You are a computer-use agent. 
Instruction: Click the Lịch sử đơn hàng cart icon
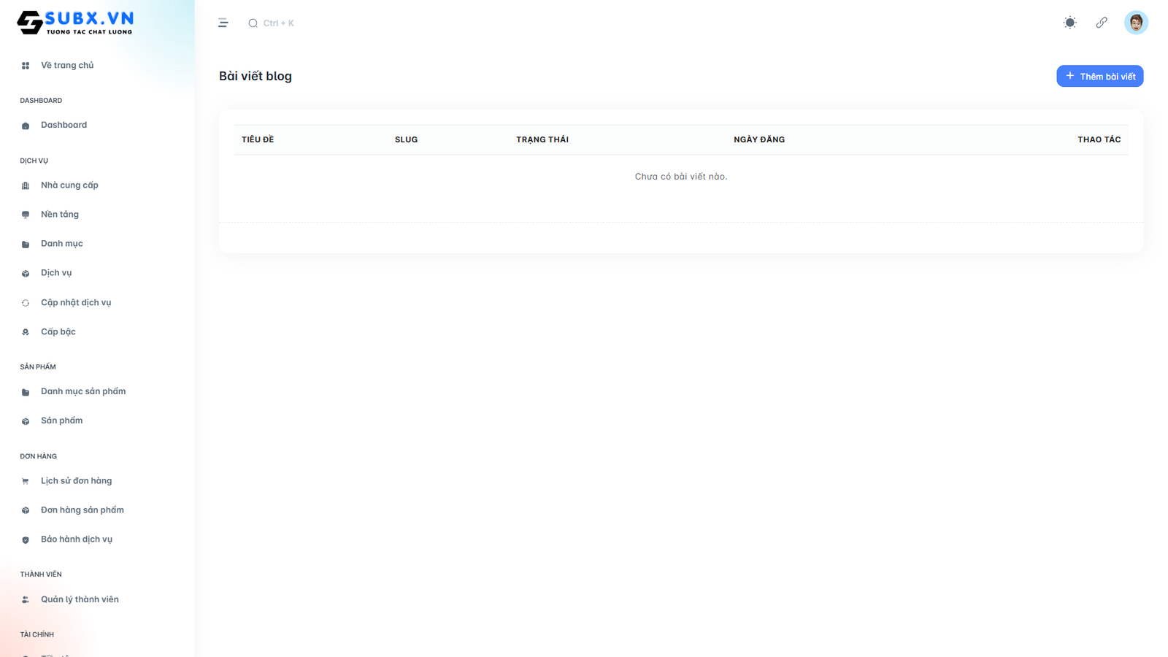coord(26,481)
